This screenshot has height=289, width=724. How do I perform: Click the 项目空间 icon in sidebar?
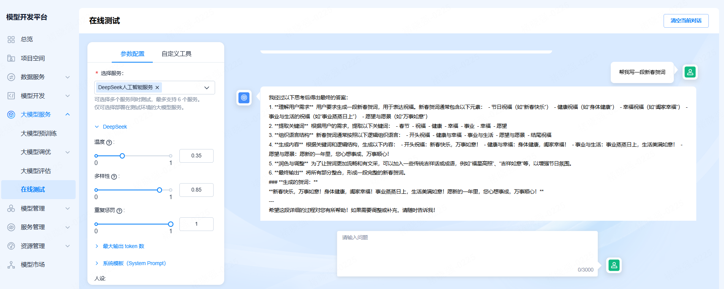[x=11, y=58]
